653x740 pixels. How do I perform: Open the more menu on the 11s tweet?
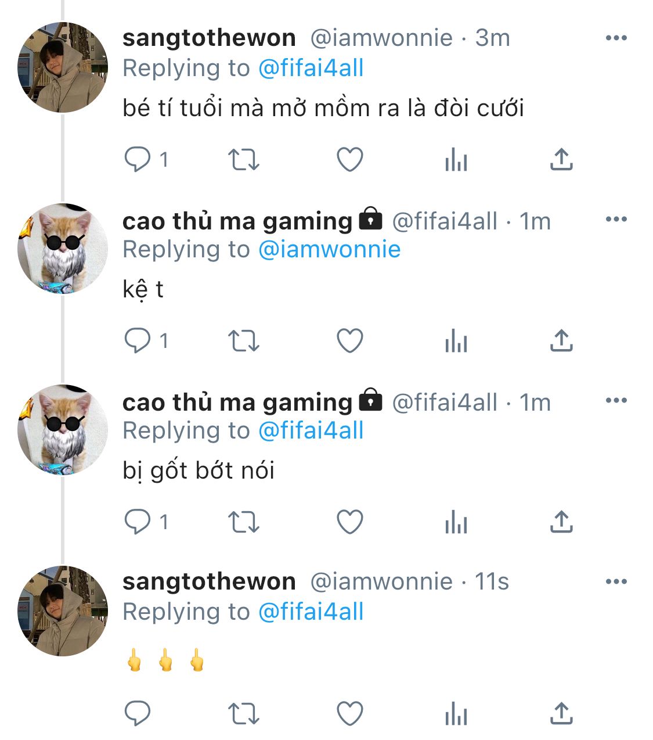point(616,582)
